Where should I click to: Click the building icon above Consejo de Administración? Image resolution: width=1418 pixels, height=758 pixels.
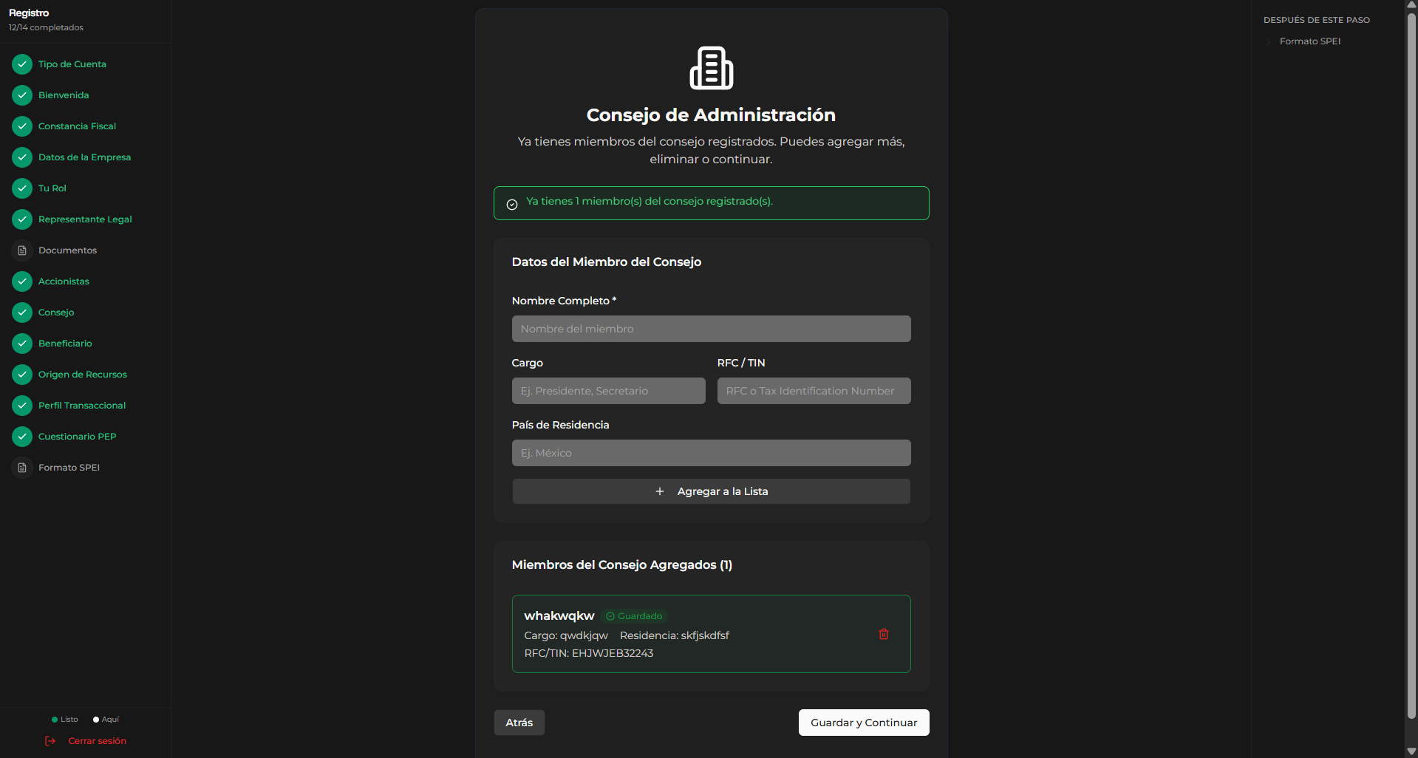tap(711, 68)
